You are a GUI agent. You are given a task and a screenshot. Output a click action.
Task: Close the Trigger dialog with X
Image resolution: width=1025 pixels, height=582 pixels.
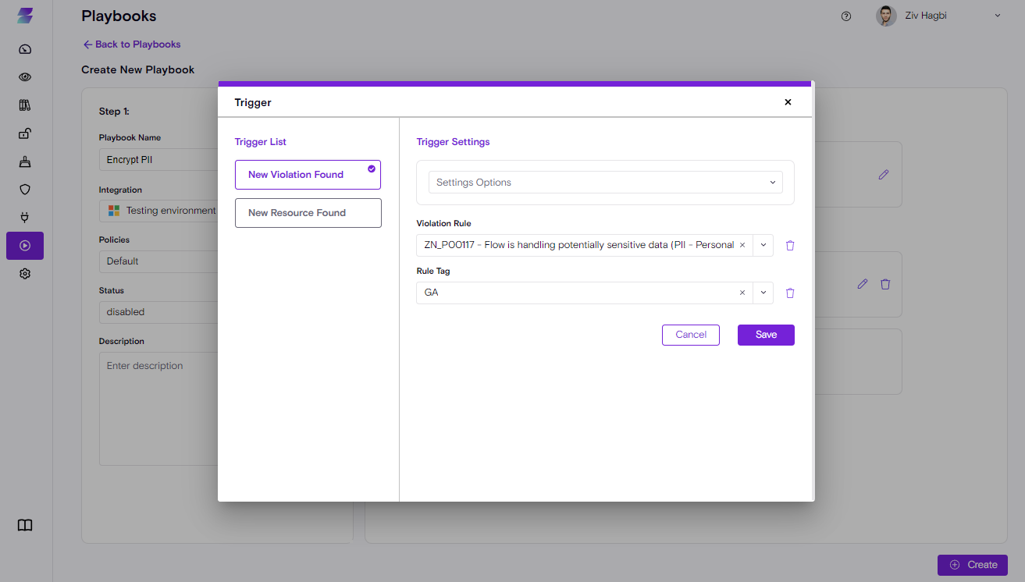pos(788,102)
